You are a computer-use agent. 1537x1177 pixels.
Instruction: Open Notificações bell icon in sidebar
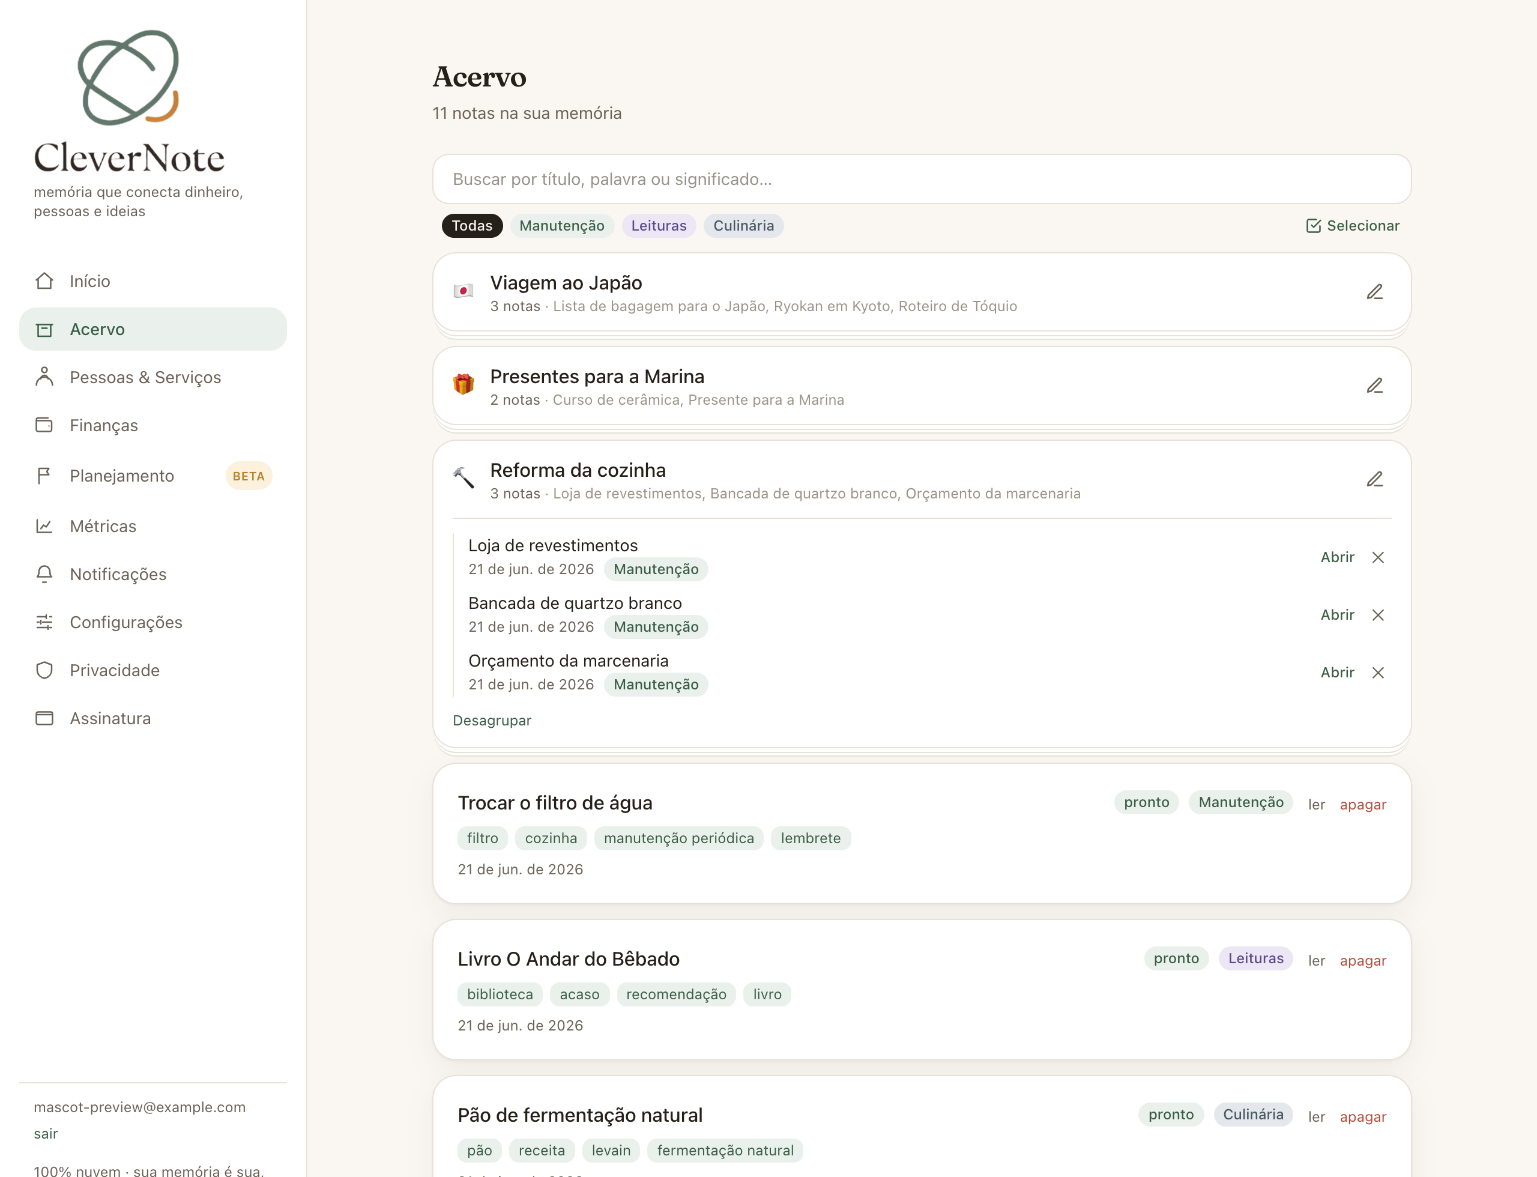click(x=44, y=575)
